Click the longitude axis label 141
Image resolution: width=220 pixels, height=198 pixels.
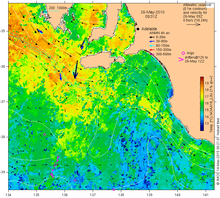pyautogui.click(x=206, y=195)
